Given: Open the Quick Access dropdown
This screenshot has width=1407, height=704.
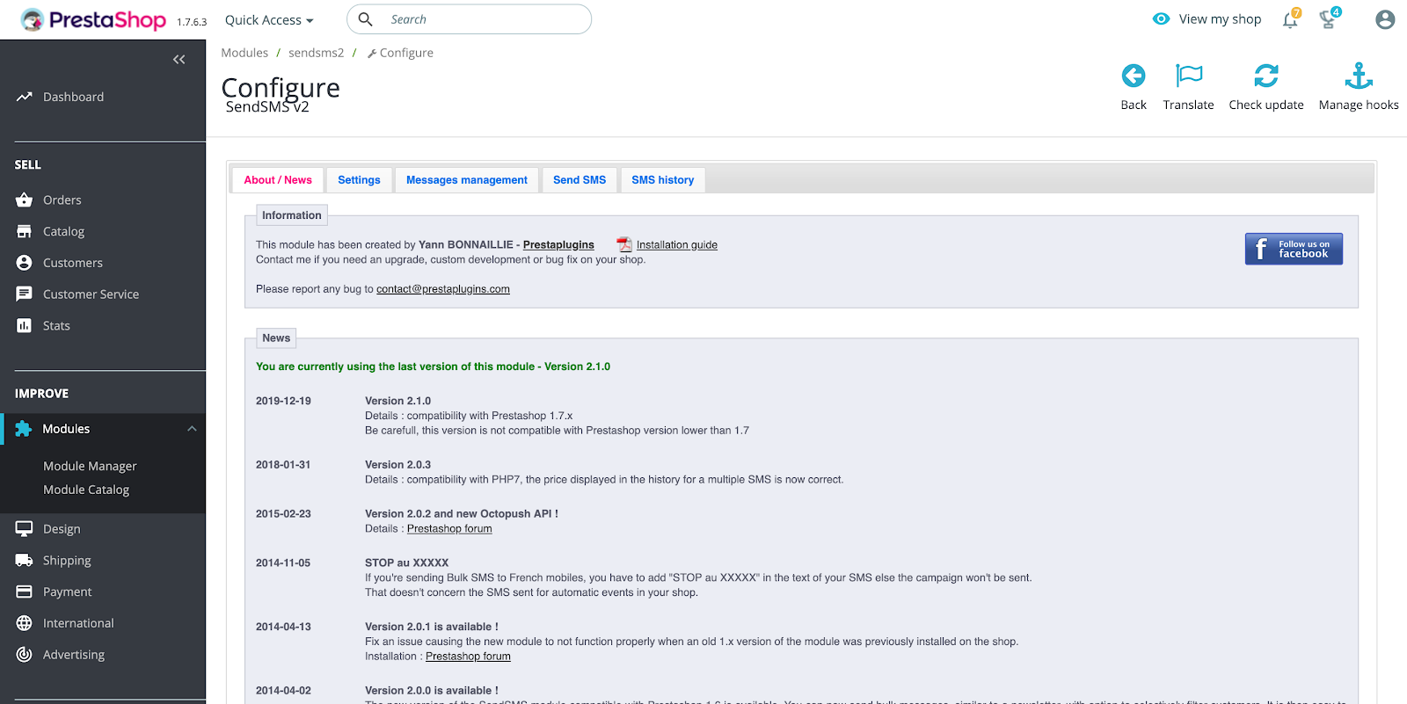Looking at the screenshot, I should coord(269,20).
